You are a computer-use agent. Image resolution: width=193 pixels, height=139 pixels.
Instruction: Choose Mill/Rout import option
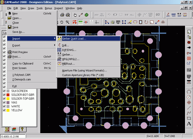pos(88,64)
